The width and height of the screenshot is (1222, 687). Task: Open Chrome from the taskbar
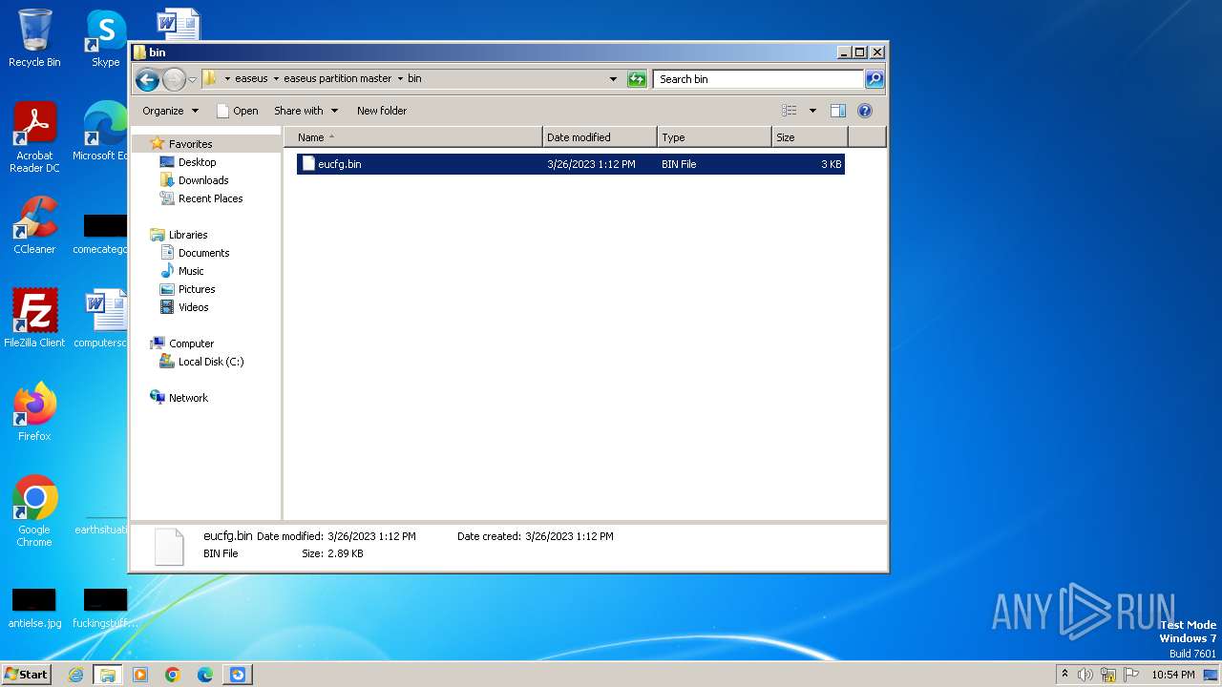pyautogui.click(x=173, y=675)
